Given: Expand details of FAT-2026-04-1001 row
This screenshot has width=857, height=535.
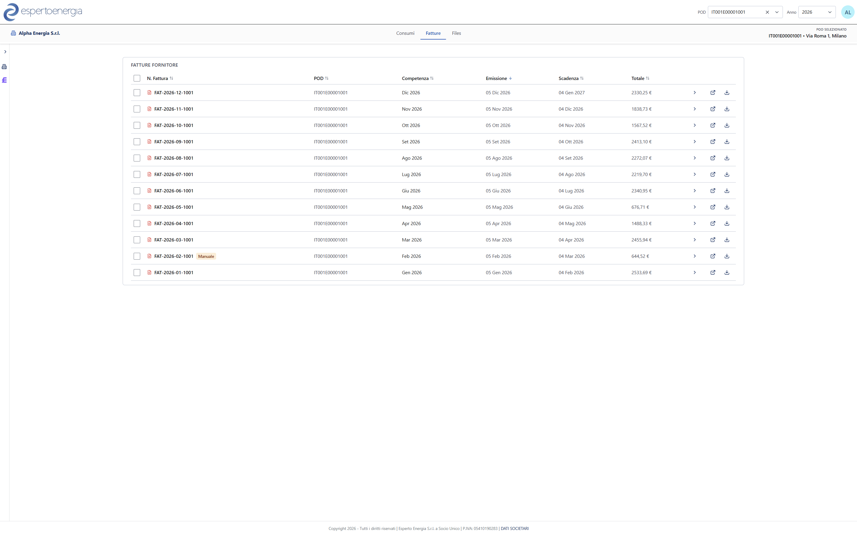Looking at the screenshot, I should 694,224.
